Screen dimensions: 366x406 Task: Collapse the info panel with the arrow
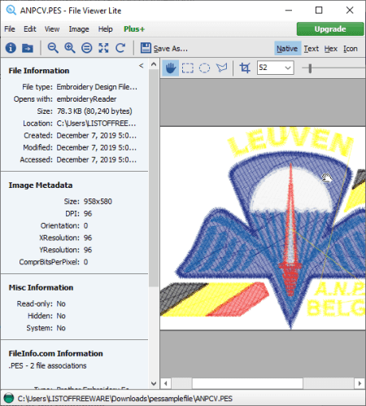pyautogui.click(x=142, y=66)
